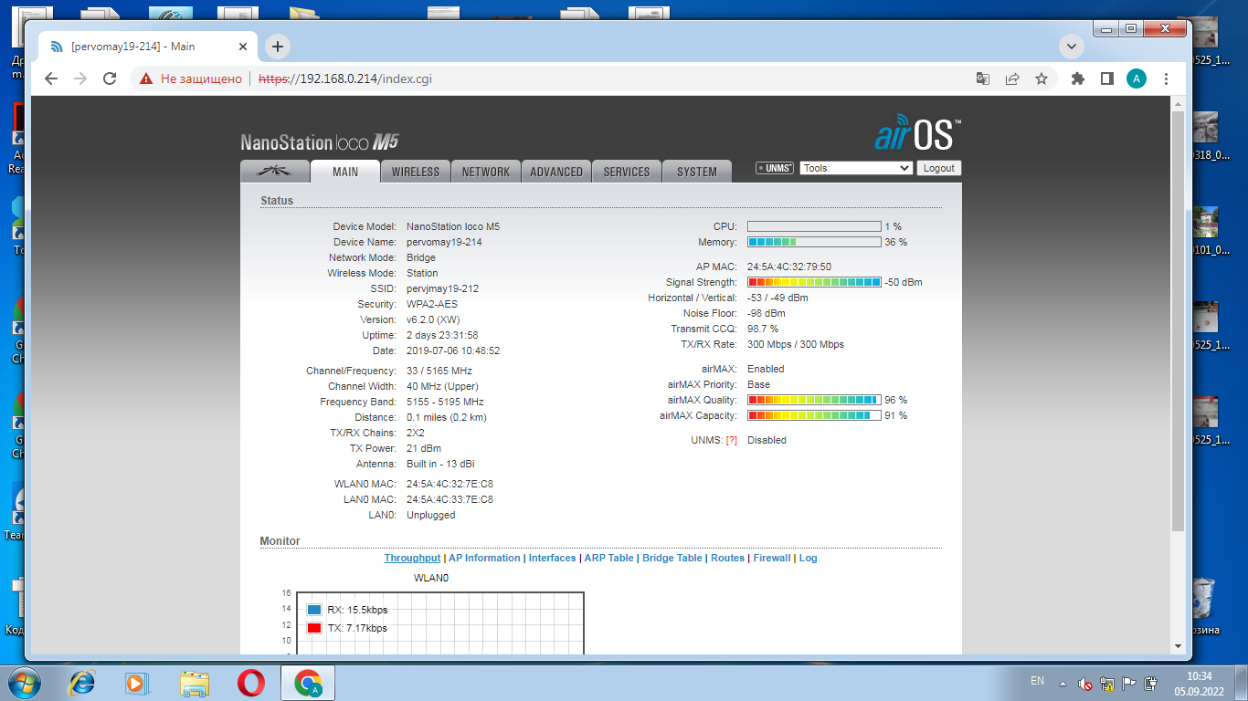Open the Bridge Table link
This screenshot has height=701, width=1248.
click(672, 558)
